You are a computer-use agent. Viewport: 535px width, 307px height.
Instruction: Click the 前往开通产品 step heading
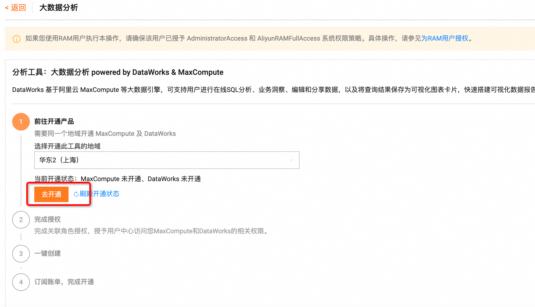click(54, 121)
